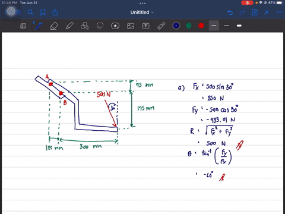Redo the last stroke
285x214 pixels.
pyautogui.click(x=242, y=12)
